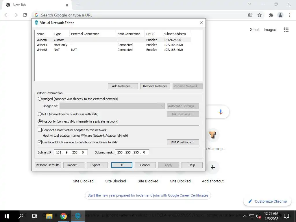
Task: Click the Add Network button
Action: [x=123, y=86]
